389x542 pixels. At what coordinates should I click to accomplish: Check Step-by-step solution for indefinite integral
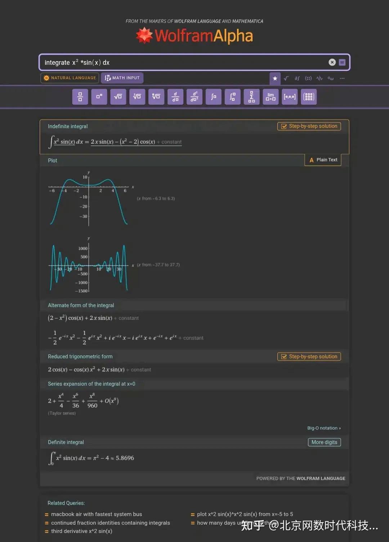pos(309,126)
